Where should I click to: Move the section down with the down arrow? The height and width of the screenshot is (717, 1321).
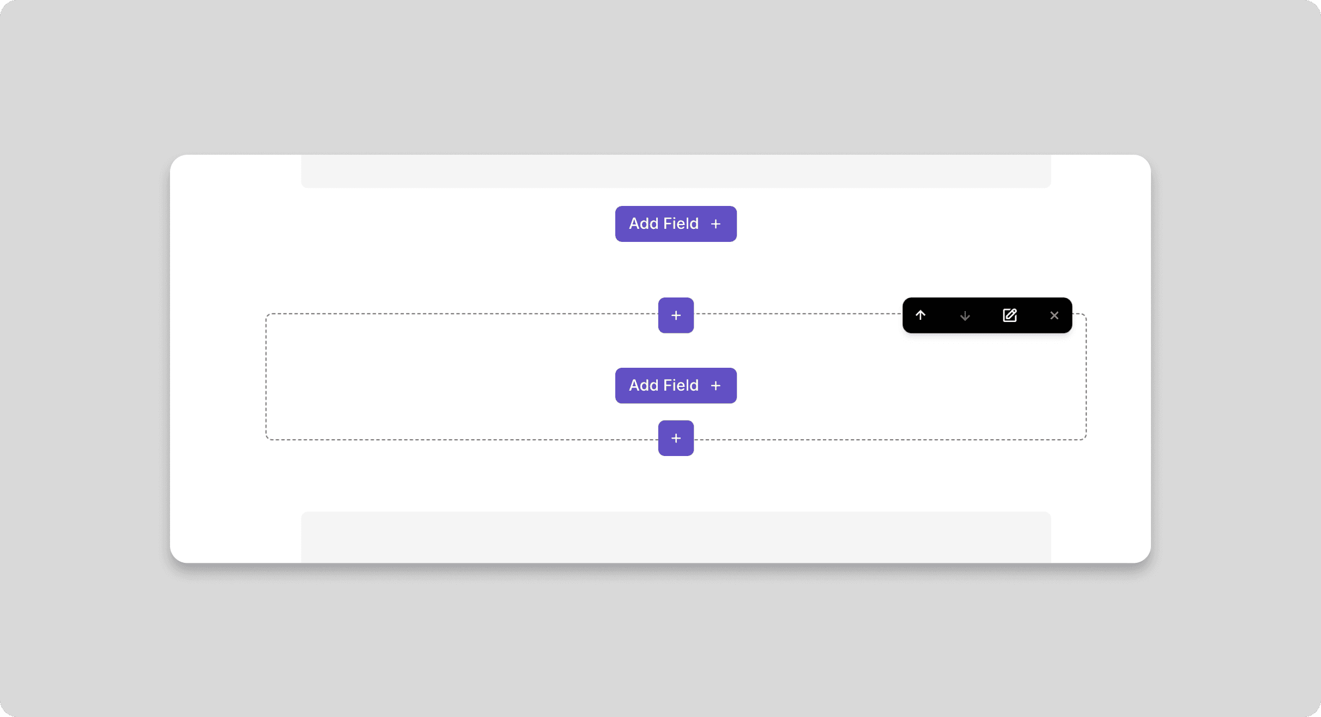pos(965,315)
